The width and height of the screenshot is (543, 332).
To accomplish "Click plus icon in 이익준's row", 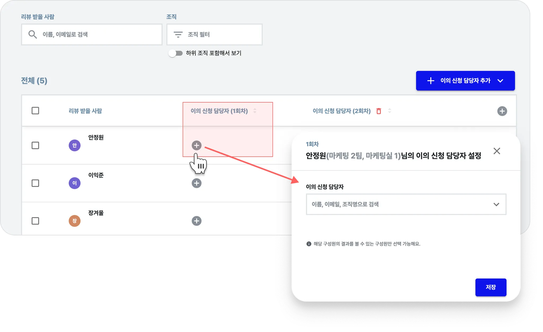I will [196, 183].
